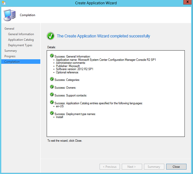Click the en-US language entry
193x174 pixels.
pos(60,106)
